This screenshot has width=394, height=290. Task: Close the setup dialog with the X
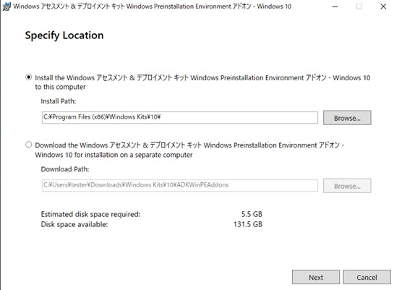click(x=383, y=7)
